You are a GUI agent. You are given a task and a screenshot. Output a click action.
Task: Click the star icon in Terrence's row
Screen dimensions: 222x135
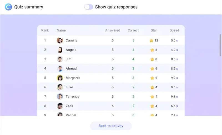[x=152, y=97]
